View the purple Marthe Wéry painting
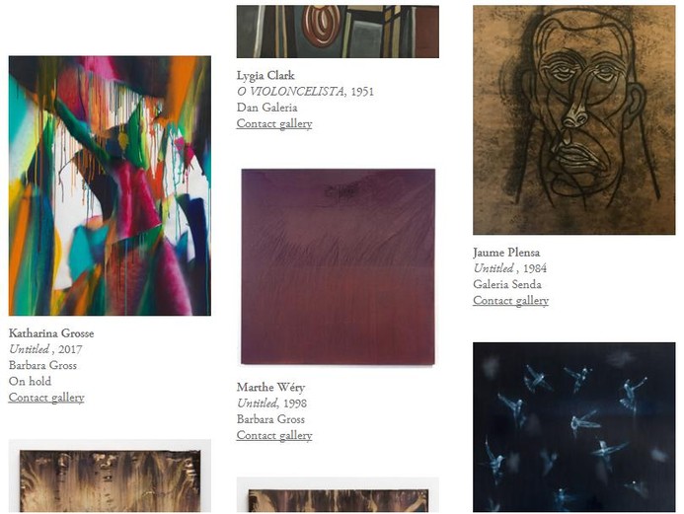684x514 pixels. (x=339, y=266)
